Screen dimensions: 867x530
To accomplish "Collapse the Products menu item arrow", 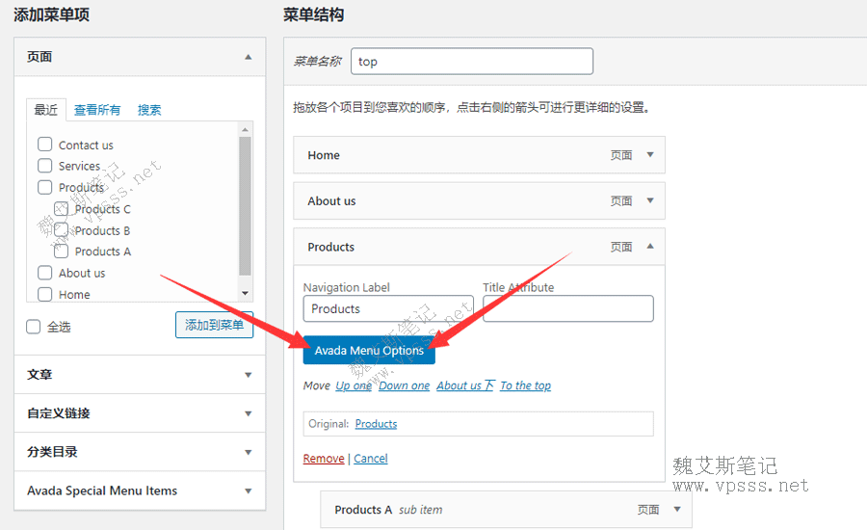I will click(650, 247).
